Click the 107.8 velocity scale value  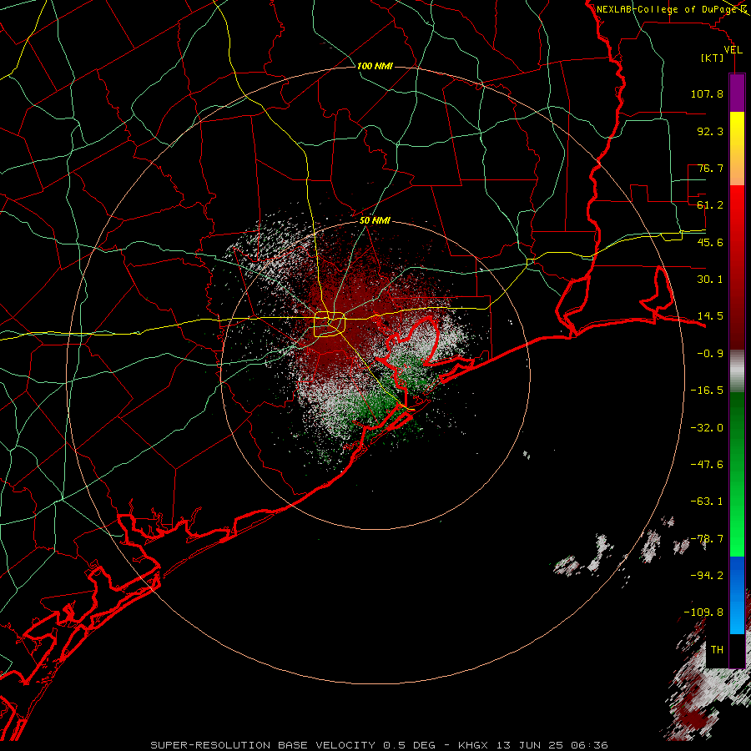707,93
